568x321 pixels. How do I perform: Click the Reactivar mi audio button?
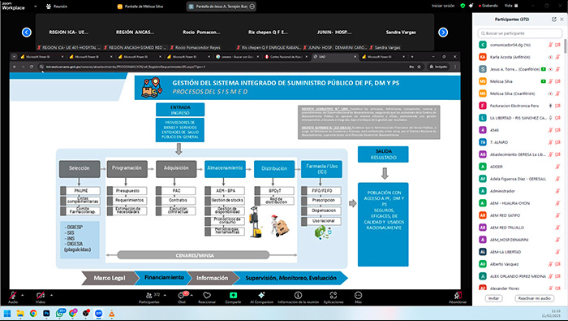pyautogui.click(x=534, y=298)
